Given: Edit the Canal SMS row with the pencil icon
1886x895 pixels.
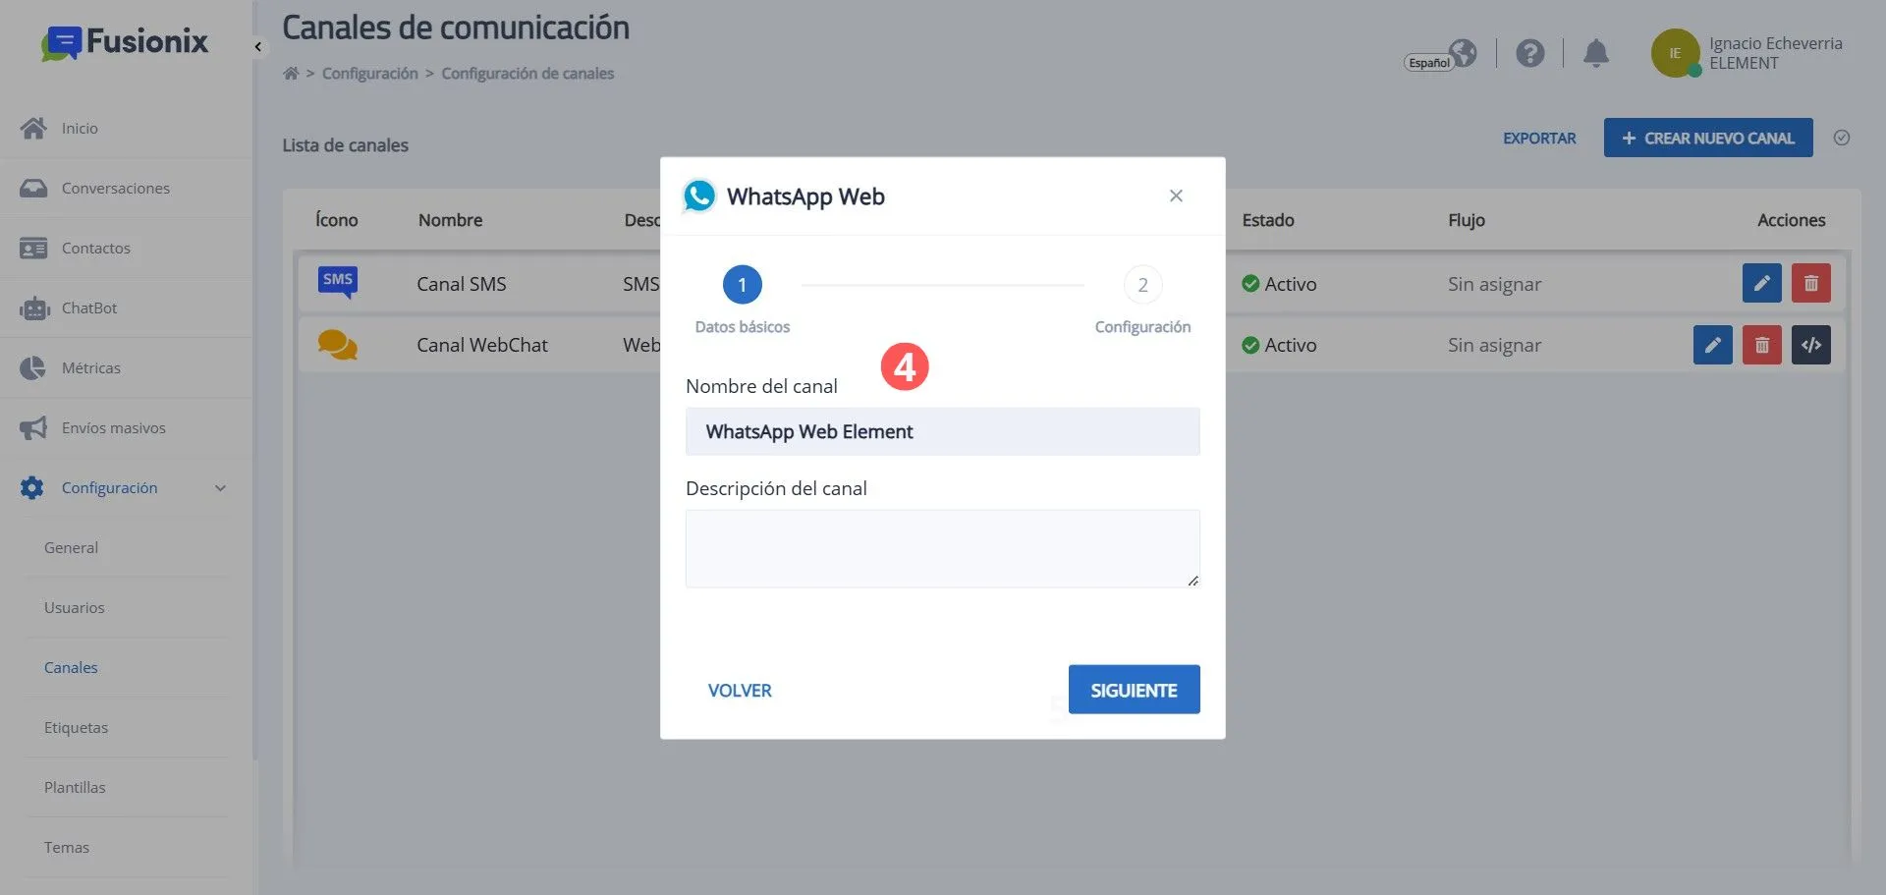Looking at the screenshot, I should [x=1761, y=283].
